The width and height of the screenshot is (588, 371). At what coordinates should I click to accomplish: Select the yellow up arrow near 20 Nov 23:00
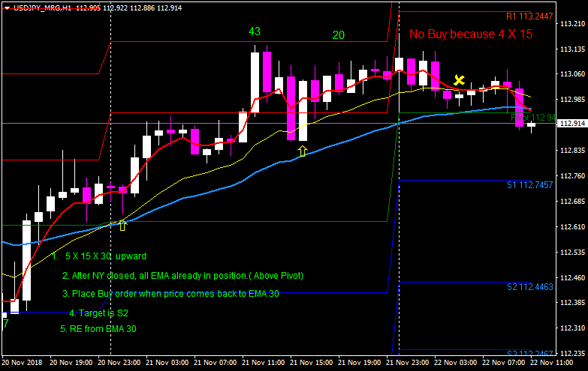pos(122,226)
